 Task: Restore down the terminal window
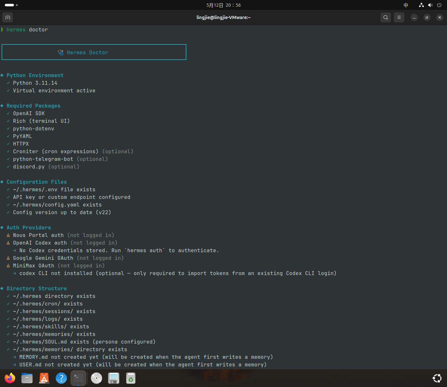[x=427, y=17]
